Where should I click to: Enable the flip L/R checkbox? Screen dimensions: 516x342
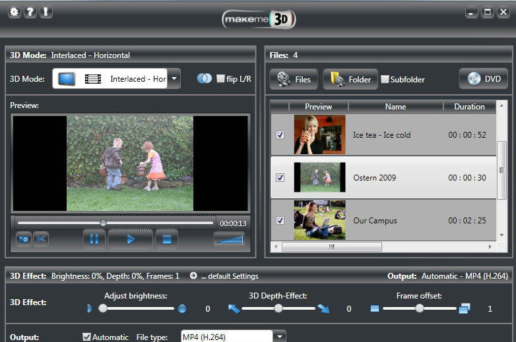point(221,79)
